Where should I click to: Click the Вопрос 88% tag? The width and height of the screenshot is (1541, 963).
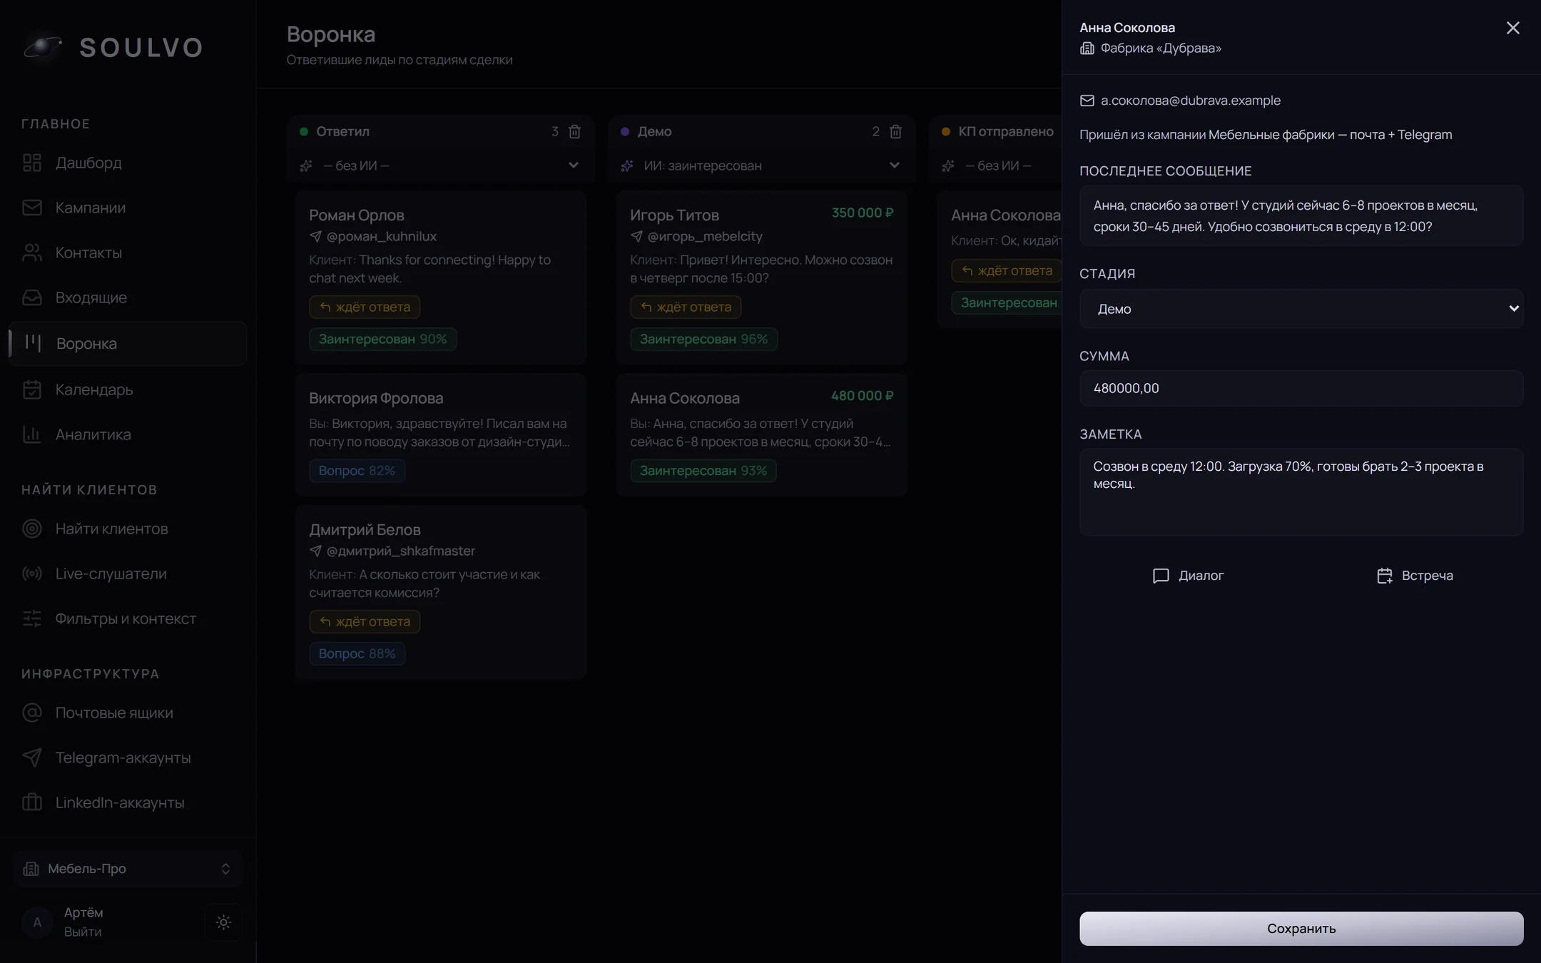click(x=357, y=653)
